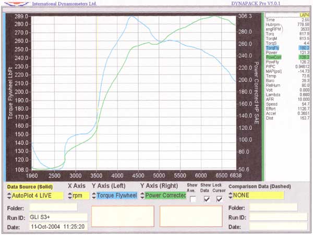The image size is (313, 235).
Task: Click the blue torque curve peak
Action: (131, 17)
